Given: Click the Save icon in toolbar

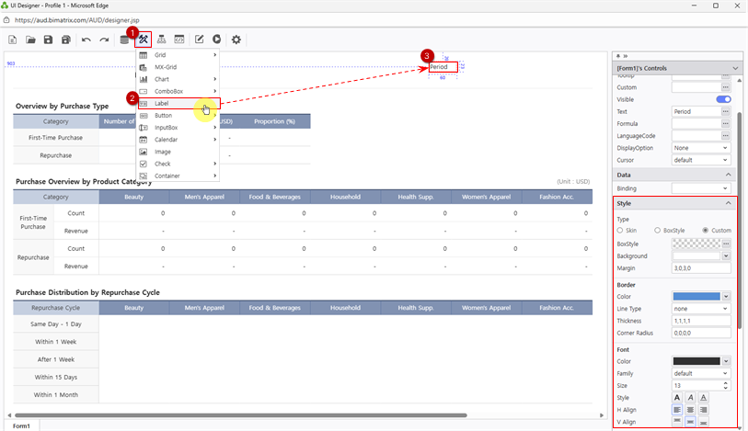Looking at the screenshot, I should coord(48,40).
